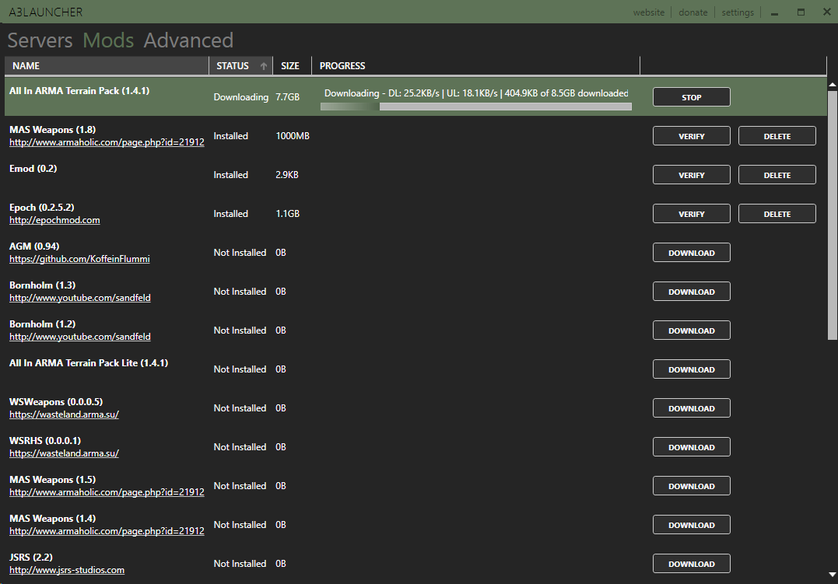This screenshot has height=584, width=838.
Task: Click the STATUS sort arrow icon
Action: 264,66
